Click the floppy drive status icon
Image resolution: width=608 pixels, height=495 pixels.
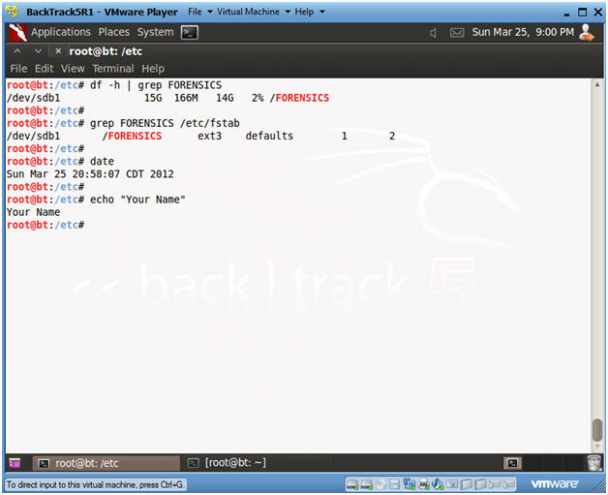click(x=395, y=484)
